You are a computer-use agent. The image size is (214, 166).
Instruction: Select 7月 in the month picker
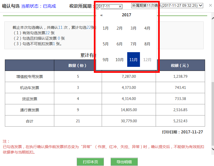(133, 44)
